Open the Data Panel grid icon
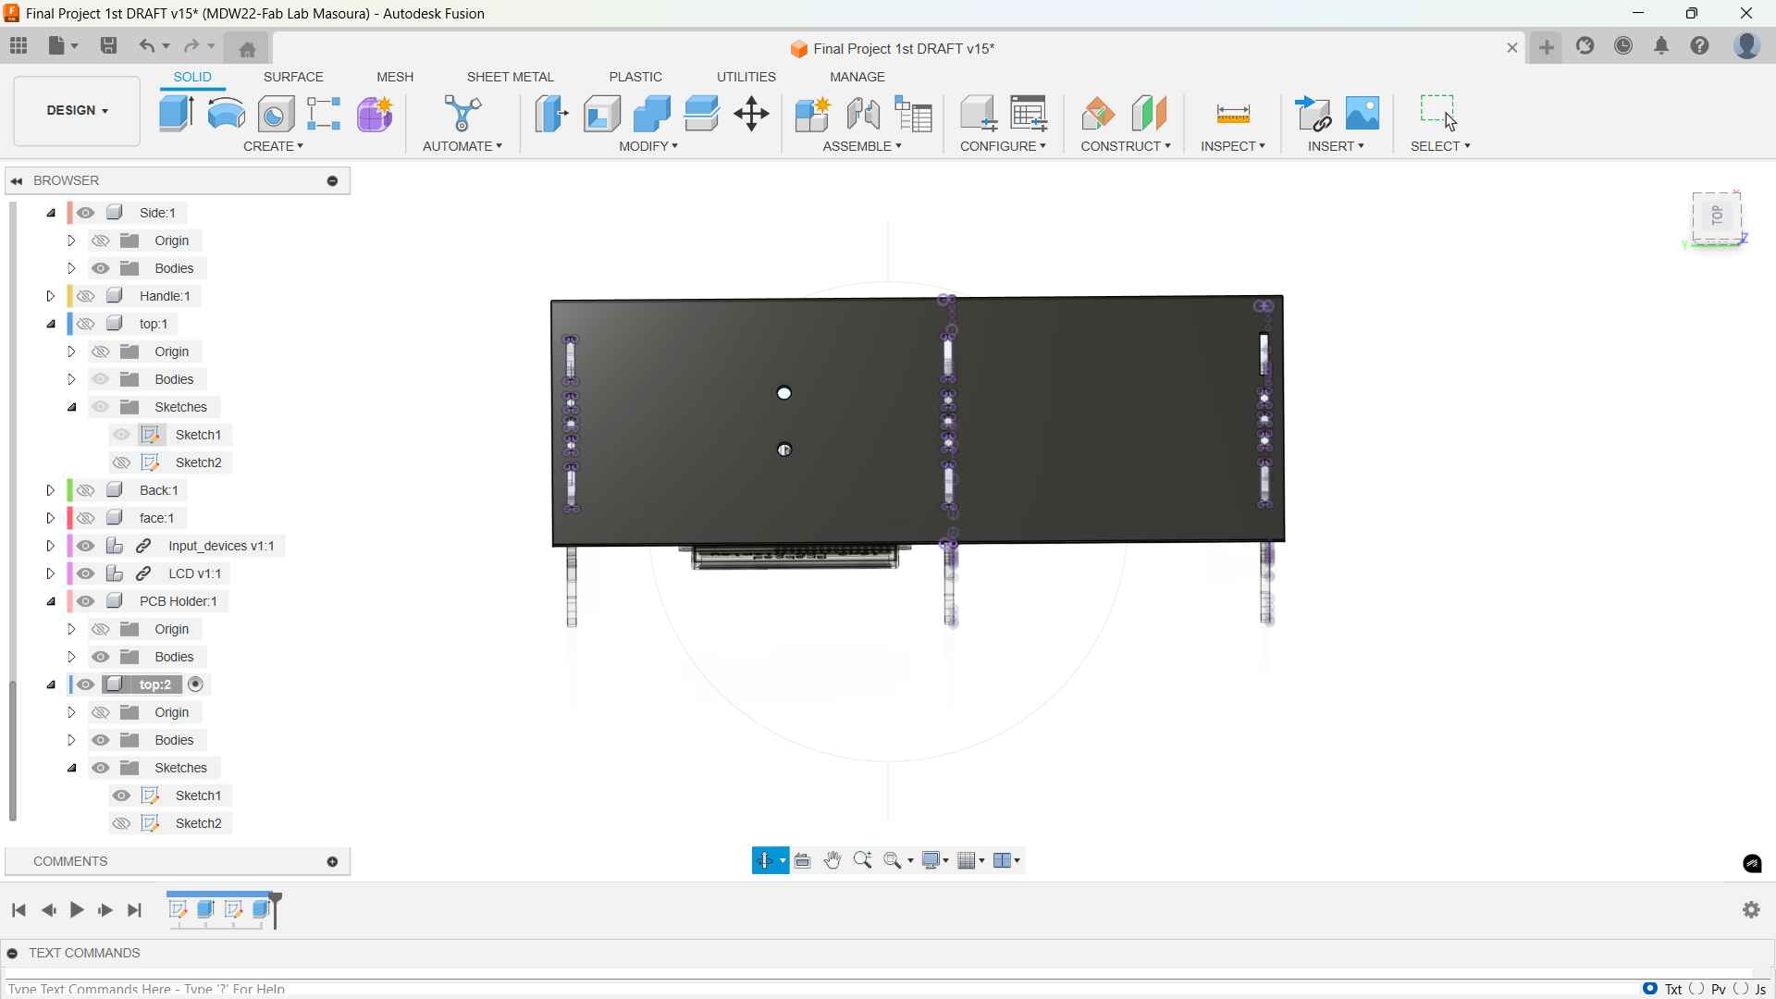1776x999 pixels. 18,46
